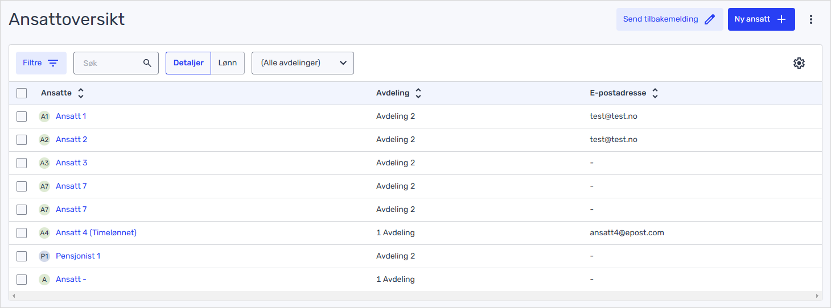The width and height of the screenshot is (831, 308).
Task: Open the Ansatt 3 employee link
Action: (x=72, y=163)
